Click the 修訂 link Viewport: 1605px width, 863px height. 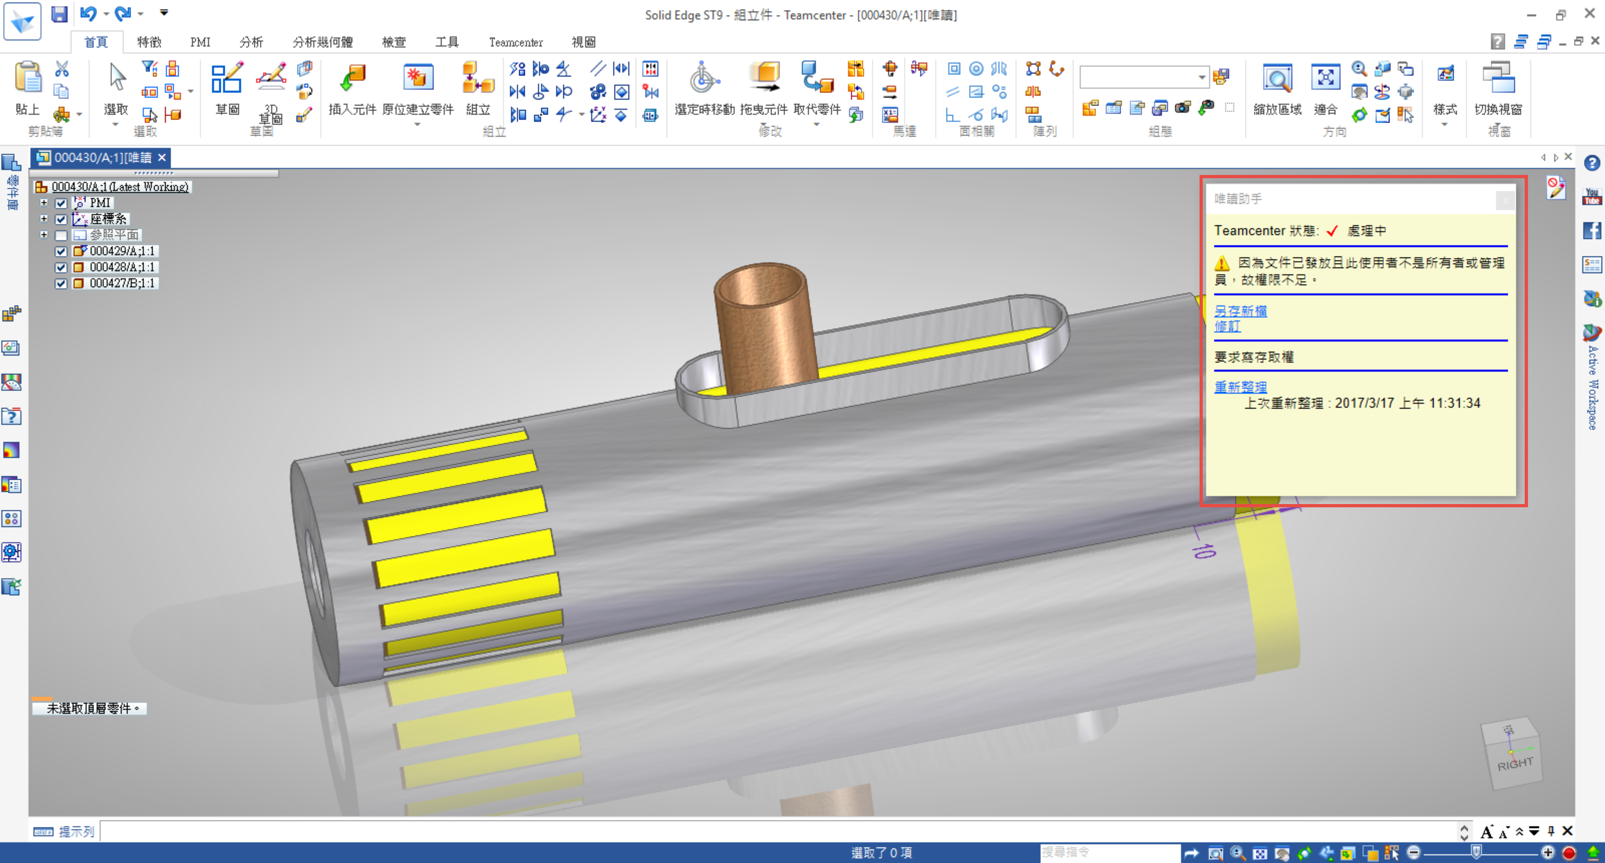(x=1228, y=326)
